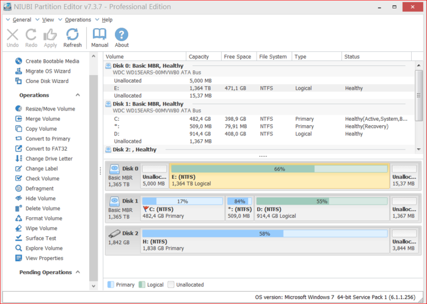Start the Migrate OS Wizard
The image size is (427, 304).
pos(43,71)
